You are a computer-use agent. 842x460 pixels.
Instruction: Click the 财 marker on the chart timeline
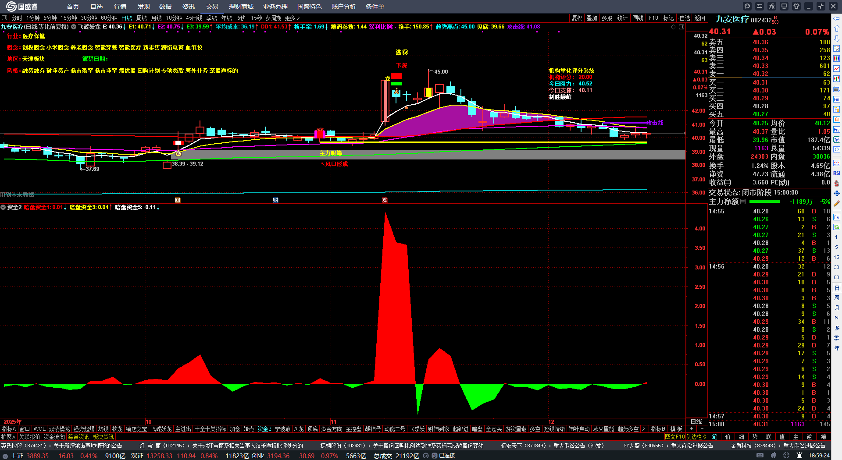275,200
